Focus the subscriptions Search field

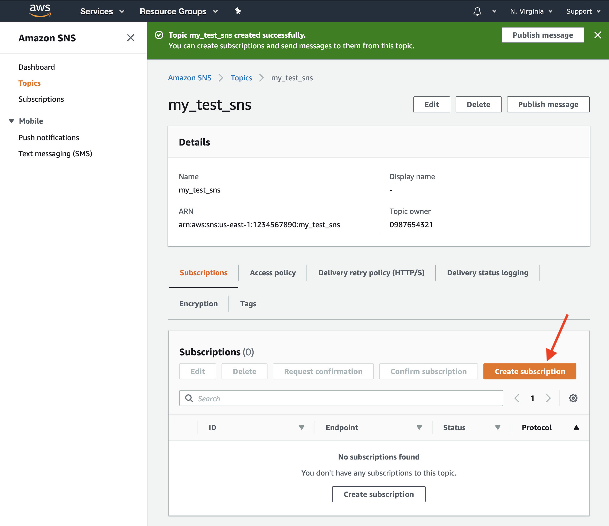341,398
